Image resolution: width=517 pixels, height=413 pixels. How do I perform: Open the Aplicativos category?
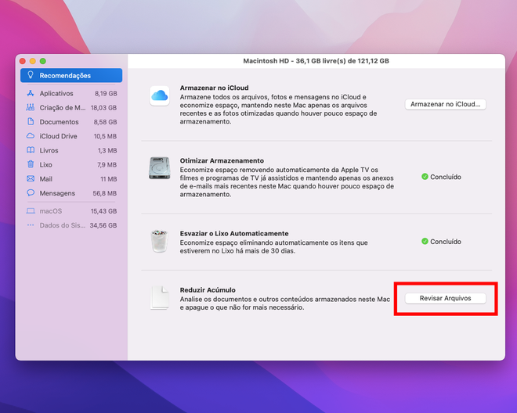(71, 93)
